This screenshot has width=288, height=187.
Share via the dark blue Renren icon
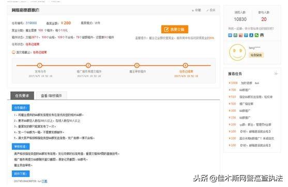(x=251, y=35)
